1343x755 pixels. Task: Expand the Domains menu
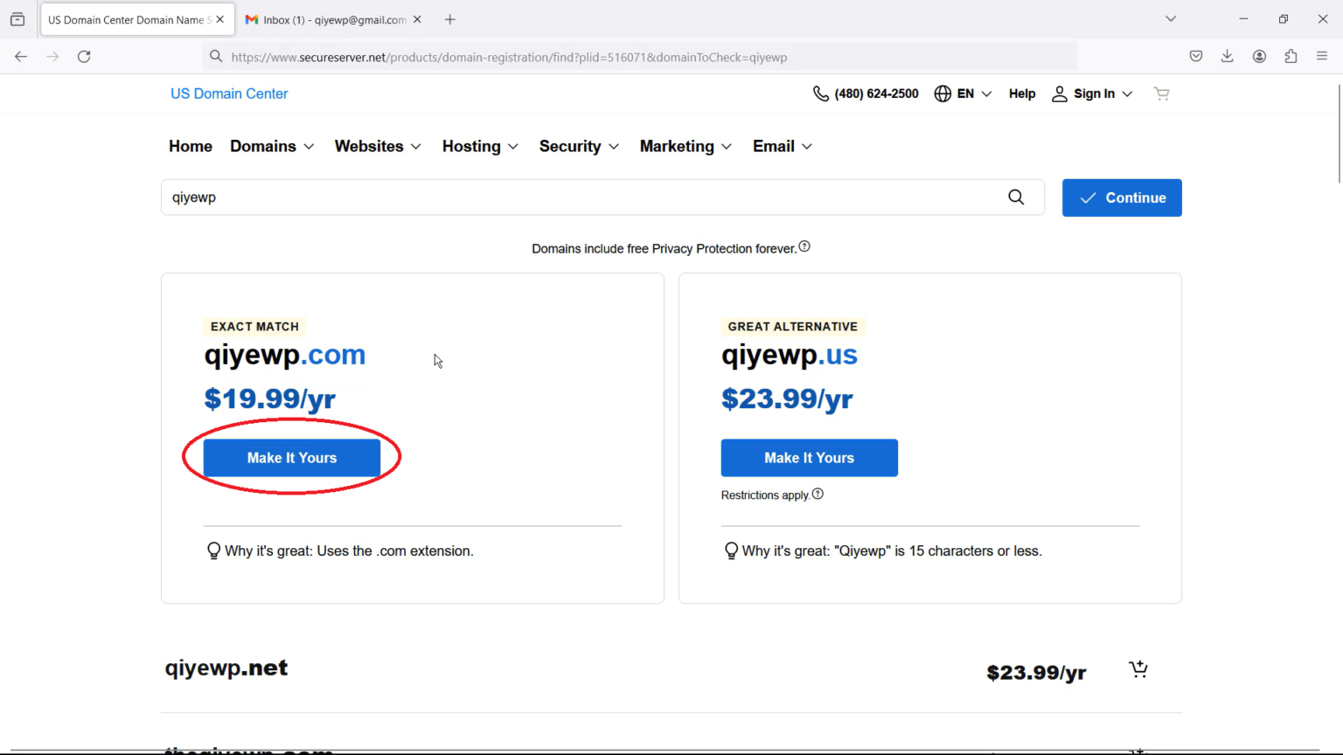(x=272, y=146)
